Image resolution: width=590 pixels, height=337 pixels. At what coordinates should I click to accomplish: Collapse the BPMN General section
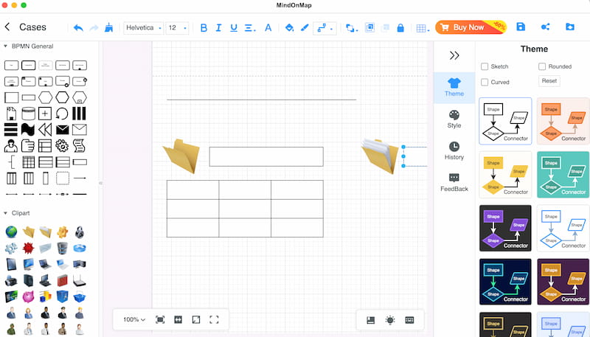pyautogui.click(x=5, y=46)
